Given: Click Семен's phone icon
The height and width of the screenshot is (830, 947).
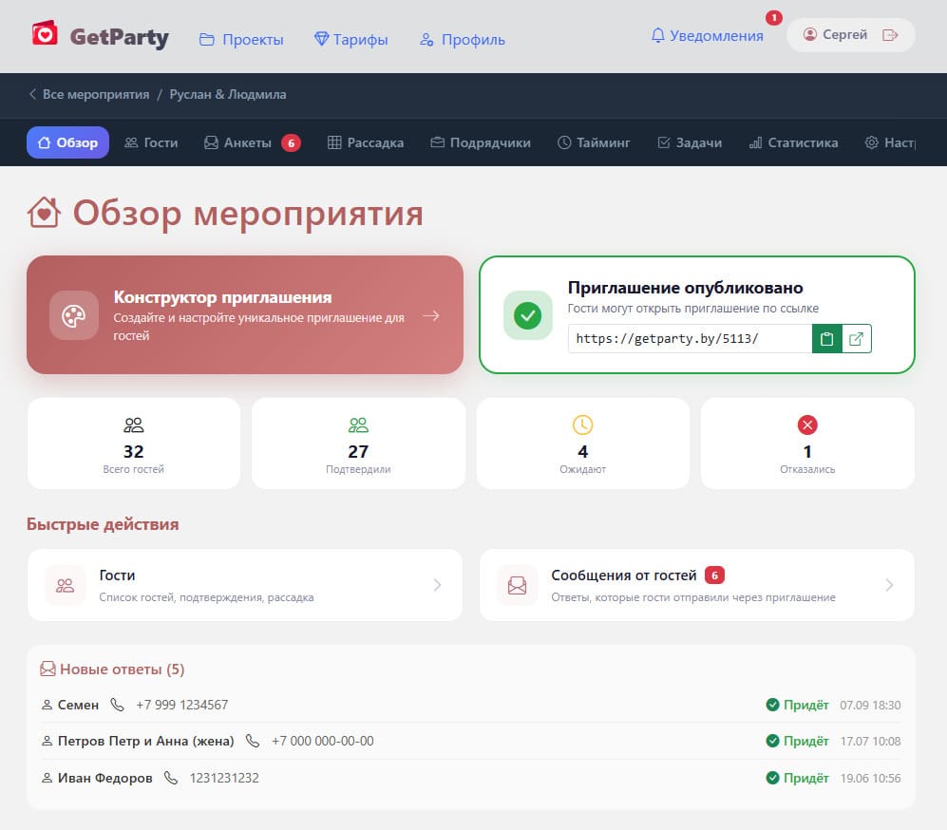Looking at the screenshot, I should pos(117,705).
